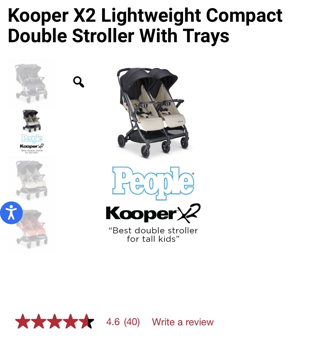Click the Kooper X2 product title heading
This screenshot has height=339, width=326.
point(145,25)
